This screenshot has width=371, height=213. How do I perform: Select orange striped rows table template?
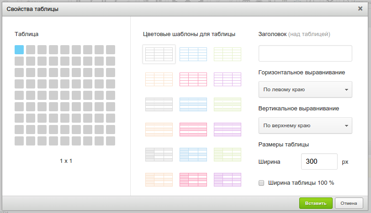[x=159, y=130]
